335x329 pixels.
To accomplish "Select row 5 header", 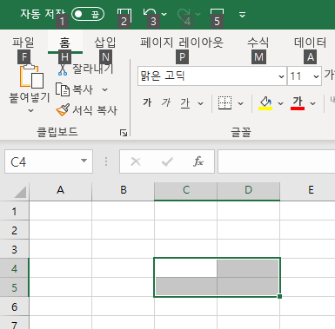I will pyautogui.click(x=14, y=287).
